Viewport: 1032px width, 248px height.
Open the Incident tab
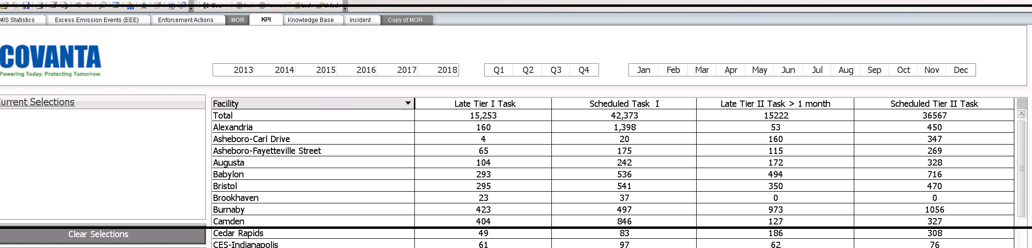[x=360, y=20]
